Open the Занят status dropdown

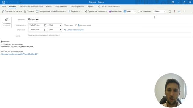pos(135,11)
